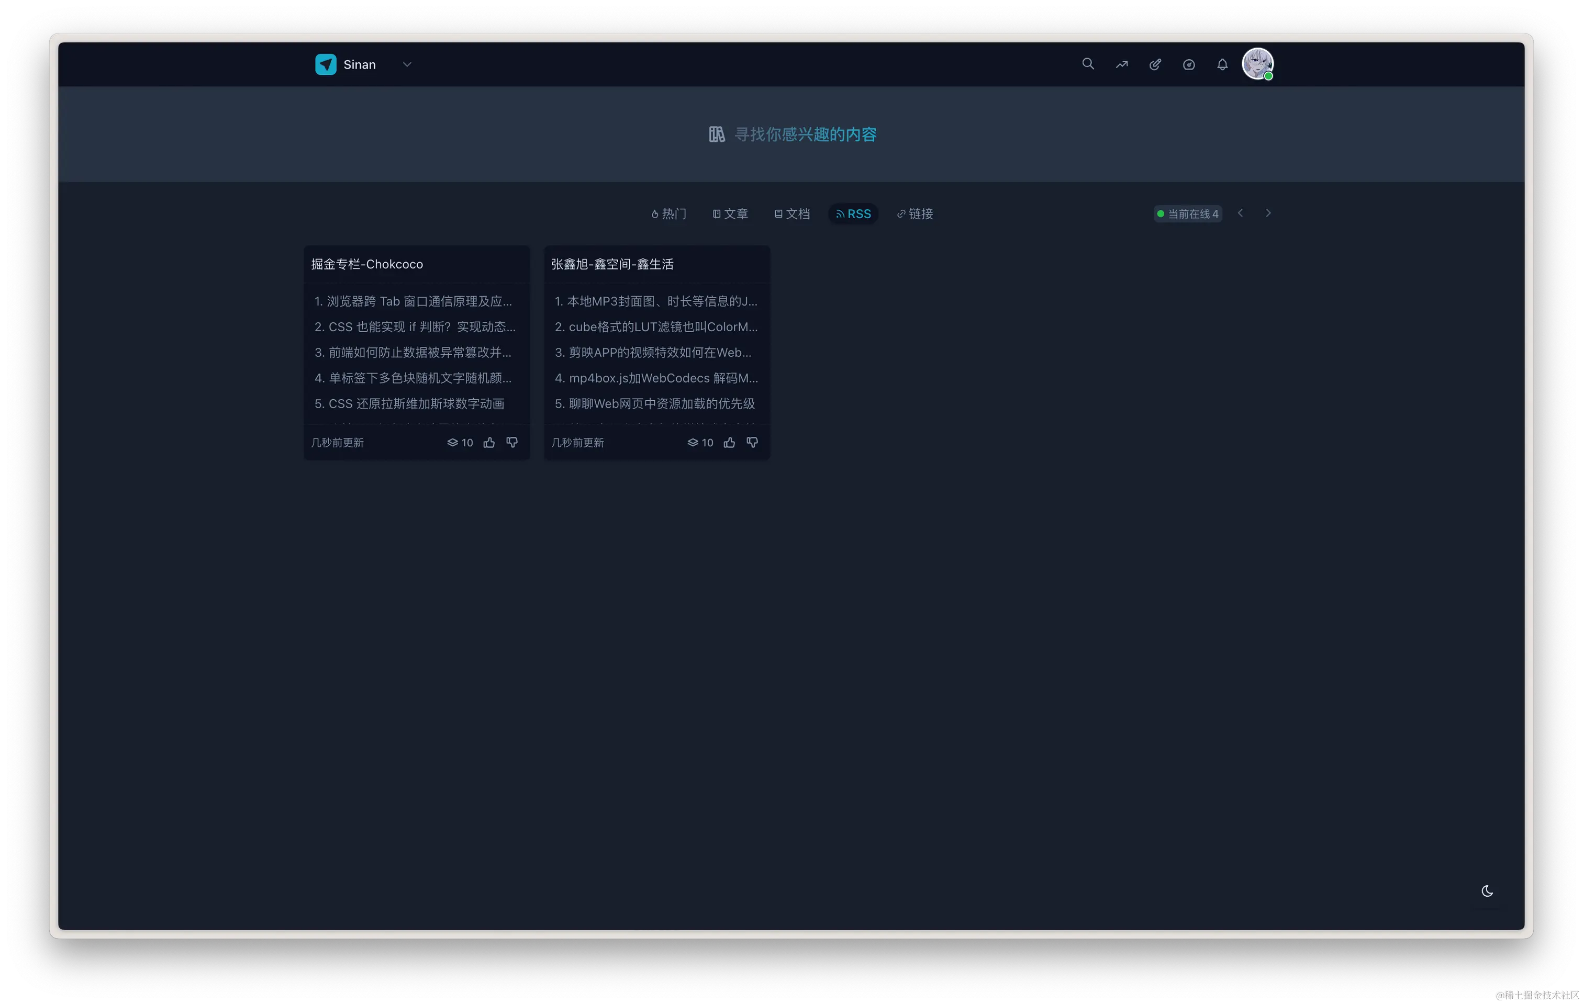This screenshot has height=1004, width=1583.
Task: Switch to the 热门 tab
Action: tap(668, 213)
